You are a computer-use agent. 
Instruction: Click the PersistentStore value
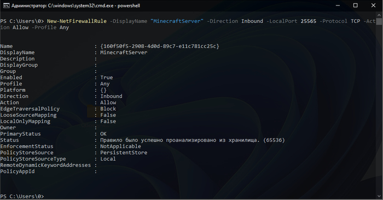click(124, 152)
